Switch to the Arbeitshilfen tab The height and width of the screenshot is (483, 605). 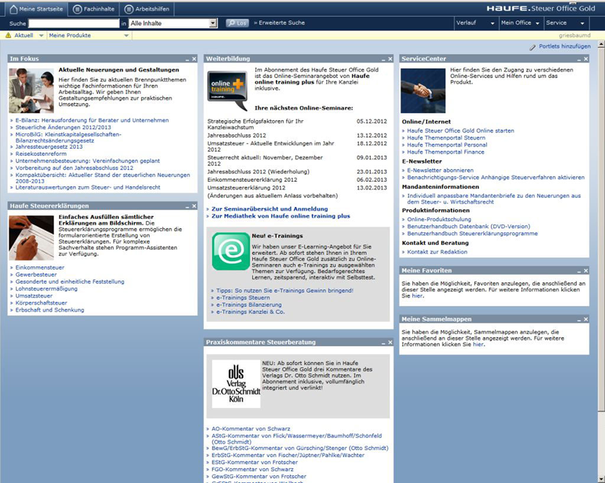[x=147, y=9]
